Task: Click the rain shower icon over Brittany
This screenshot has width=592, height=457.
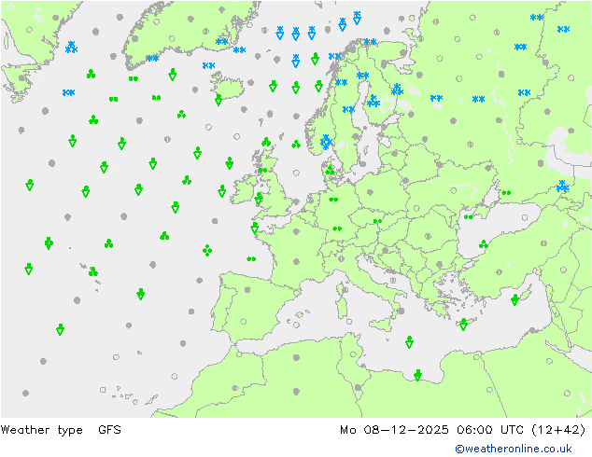Action: (x=254, y=228)
